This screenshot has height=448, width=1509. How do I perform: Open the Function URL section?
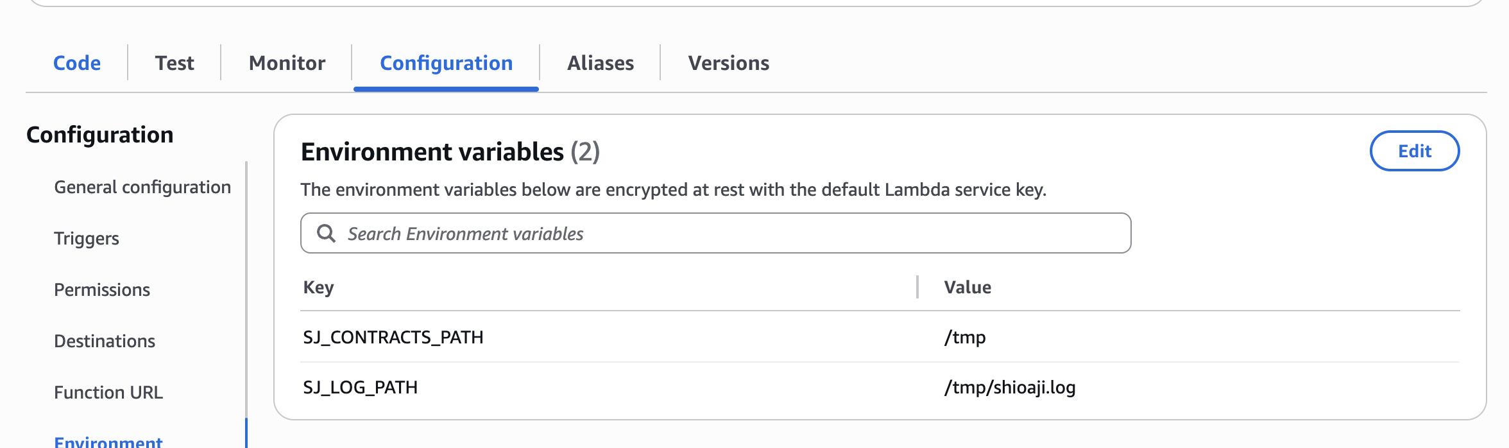pos(108,392)
